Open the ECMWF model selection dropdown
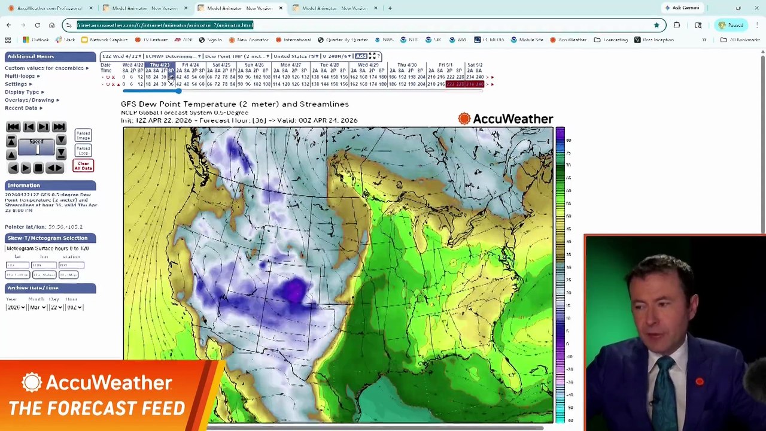 point(173,56)
